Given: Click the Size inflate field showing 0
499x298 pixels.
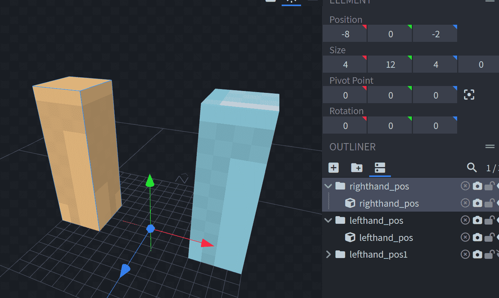Looking at the screenshot, I should pos(479,64).
